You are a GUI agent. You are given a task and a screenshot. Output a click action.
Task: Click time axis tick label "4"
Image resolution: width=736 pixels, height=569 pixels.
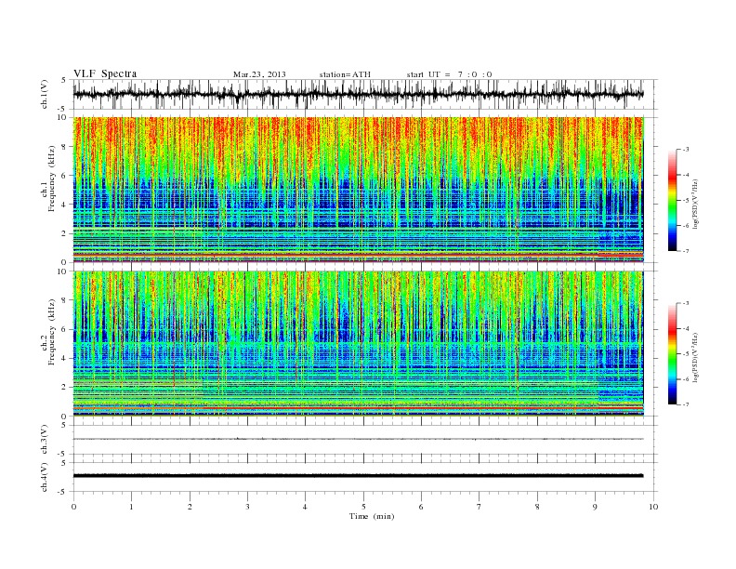(305, 507)
